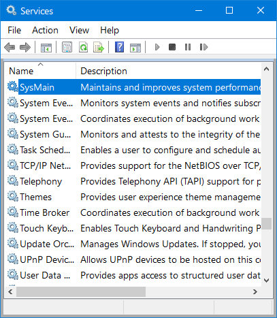Open the View menu
This screenshot has height=318, width=277.
tap(79, 30)
